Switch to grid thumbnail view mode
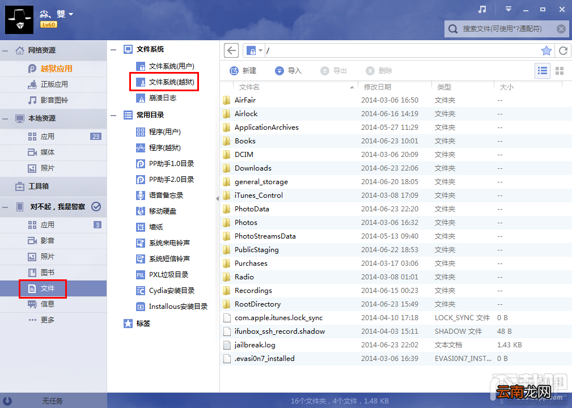 click(x=559, y=71)
